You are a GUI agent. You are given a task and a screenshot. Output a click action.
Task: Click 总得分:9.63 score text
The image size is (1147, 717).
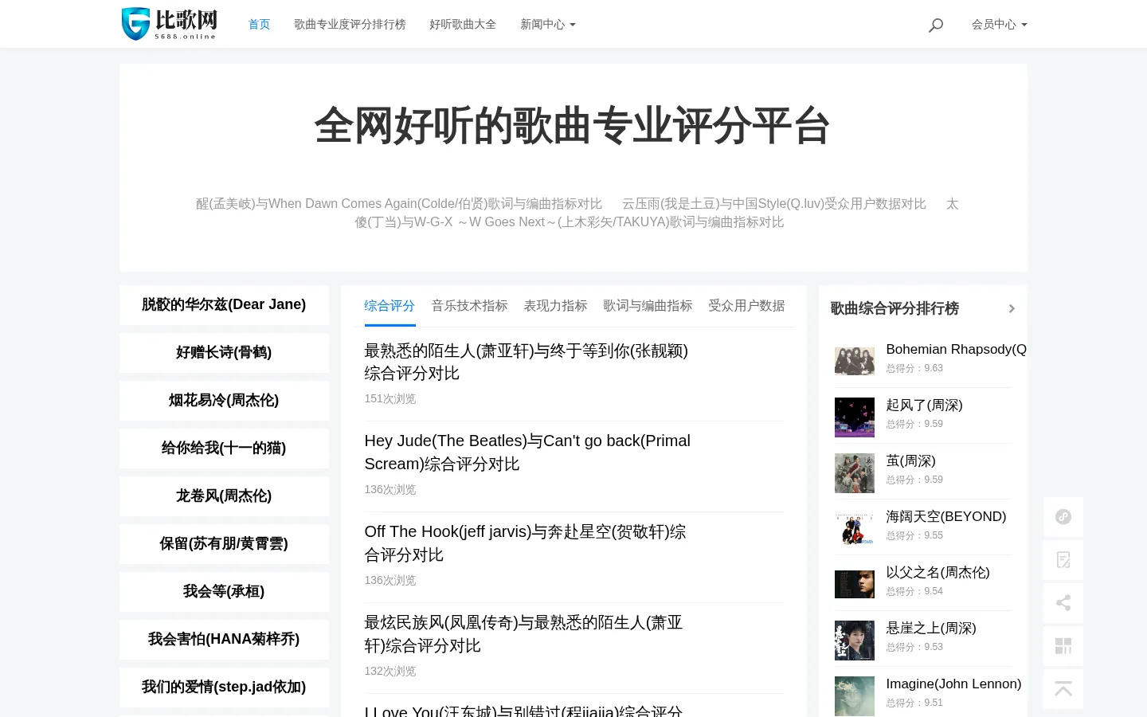(x=914, y=369)
